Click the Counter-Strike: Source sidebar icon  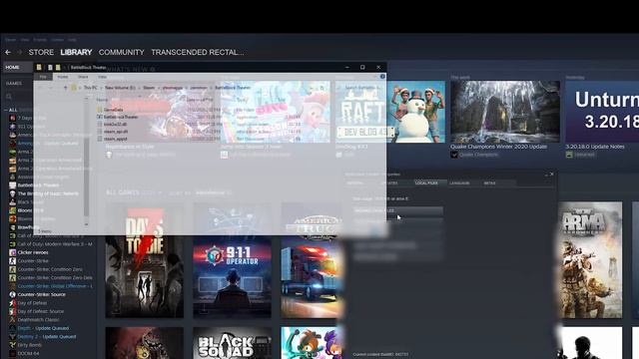(13, 294)
